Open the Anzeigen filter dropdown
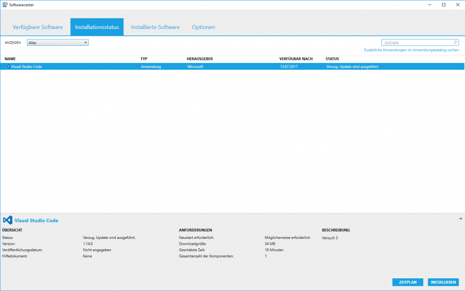 point(58,43)
